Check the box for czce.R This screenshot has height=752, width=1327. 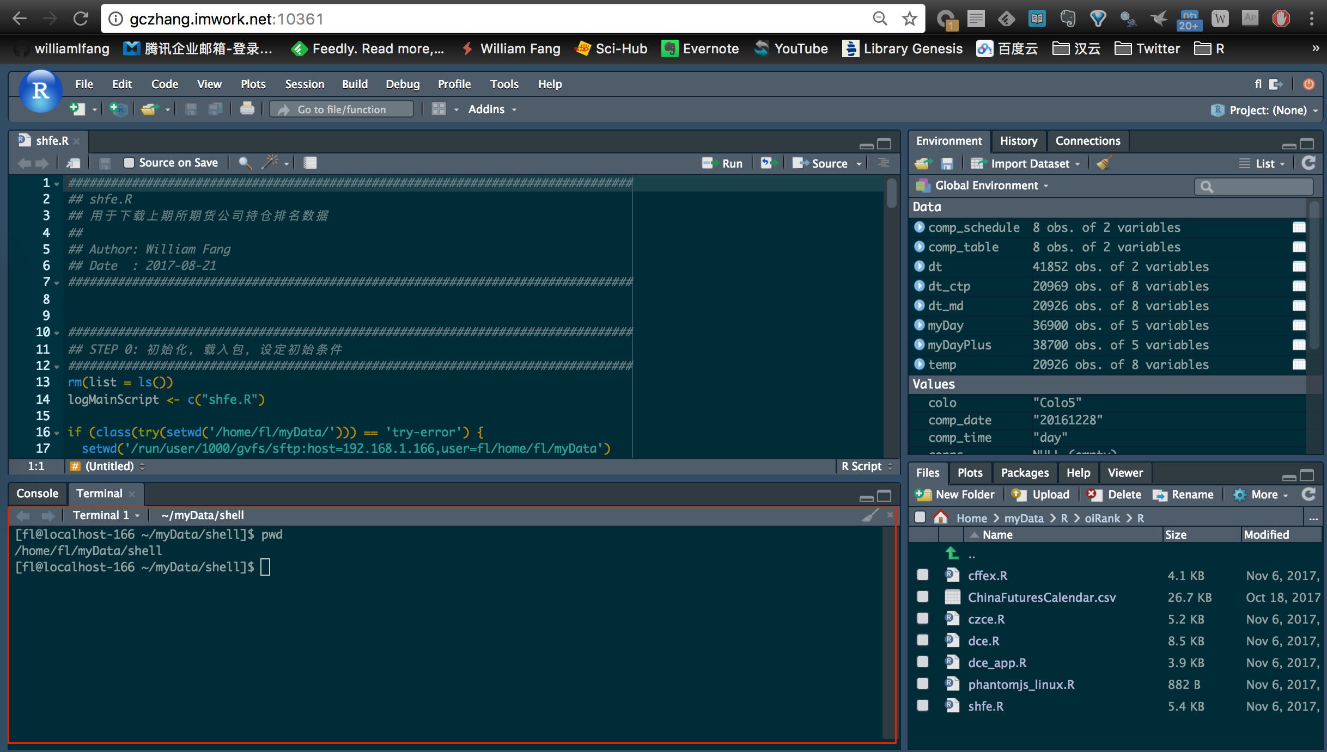(x=922, y=619)
